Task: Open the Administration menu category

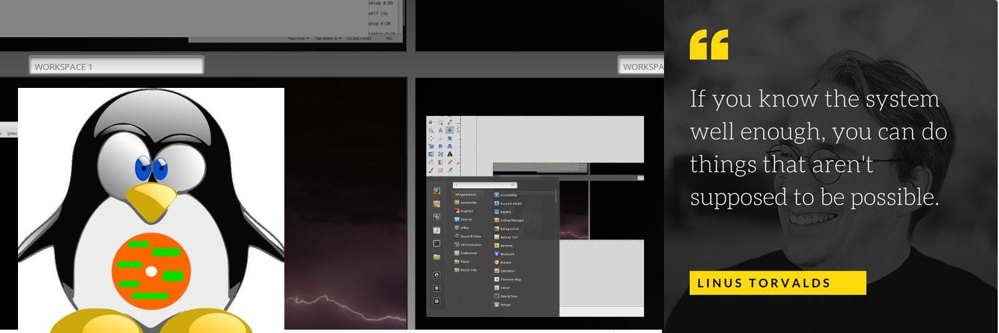Action: pos(468,244)
